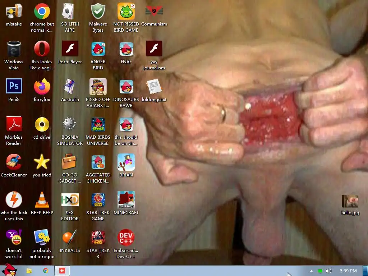Open the 'Embarcad... Dev-C++' red icon

pos(126,237)
